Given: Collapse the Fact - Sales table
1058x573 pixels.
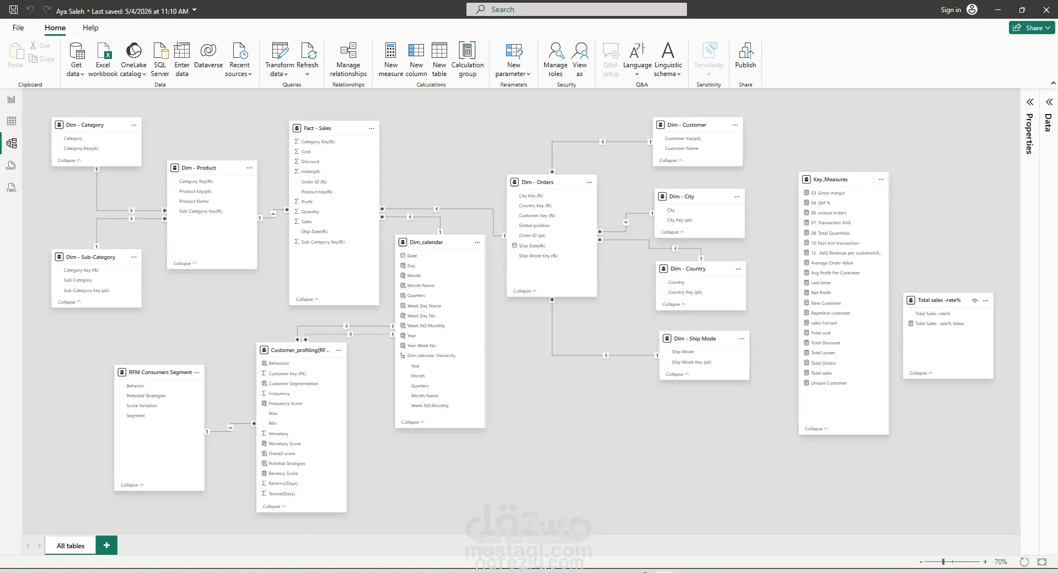Looking at the screenshot, I should (307, 299).
